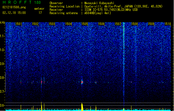Click observer name Masayuki Kobayashi
The image size is (174, 111).
pyautogui.click(x=99, y=3)
